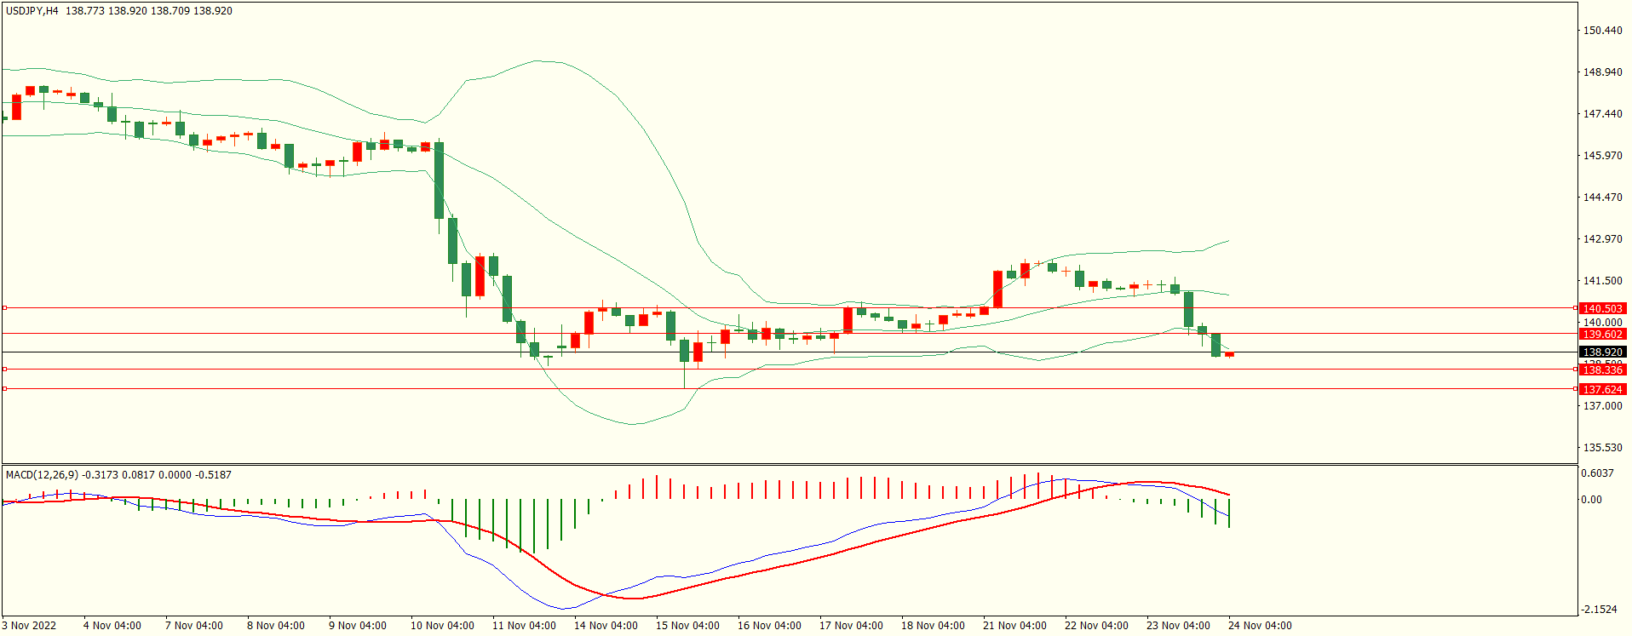Click the -2.1524 MACD scale value
The height and width of the screenshot is (636, 1632).
pos(1598,610)
